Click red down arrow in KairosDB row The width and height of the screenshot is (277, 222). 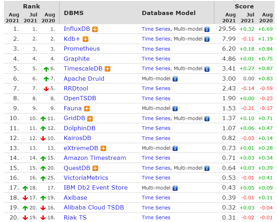(x=43, y=139)
